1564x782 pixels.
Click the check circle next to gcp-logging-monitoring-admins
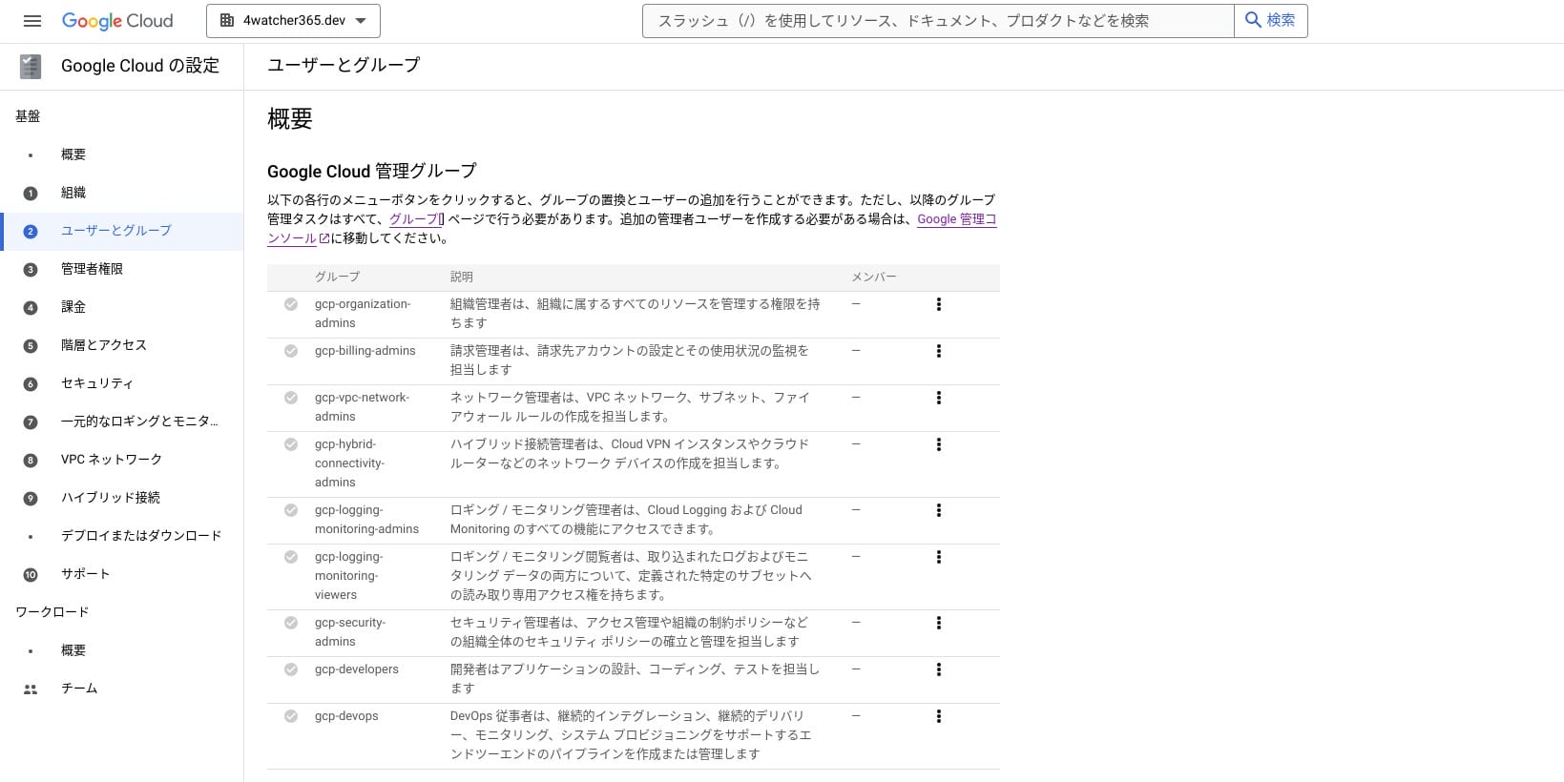[291, 510]
